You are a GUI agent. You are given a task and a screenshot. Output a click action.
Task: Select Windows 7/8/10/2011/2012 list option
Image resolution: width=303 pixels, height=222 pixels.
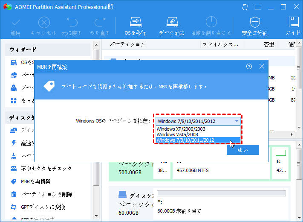198,140
